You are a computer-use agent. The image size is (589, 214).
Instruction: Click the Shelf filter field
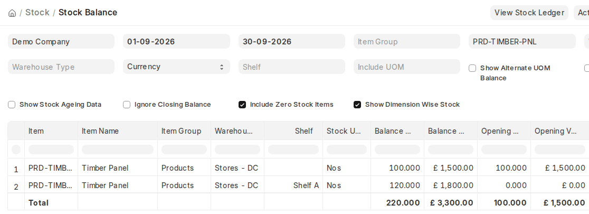(x=292, y=67)
